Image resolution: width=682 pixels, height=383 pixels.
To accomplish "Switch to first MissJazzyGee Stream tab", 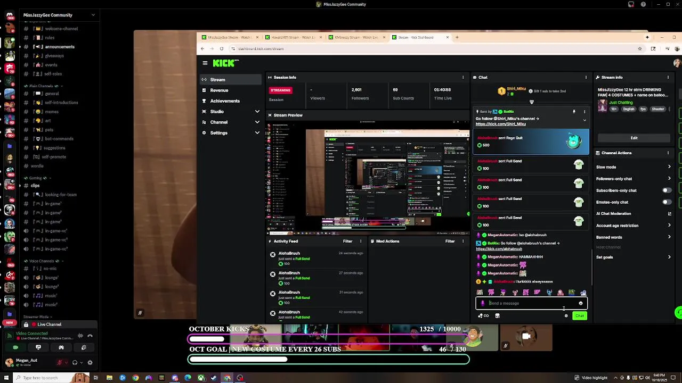I will [229, 37].
